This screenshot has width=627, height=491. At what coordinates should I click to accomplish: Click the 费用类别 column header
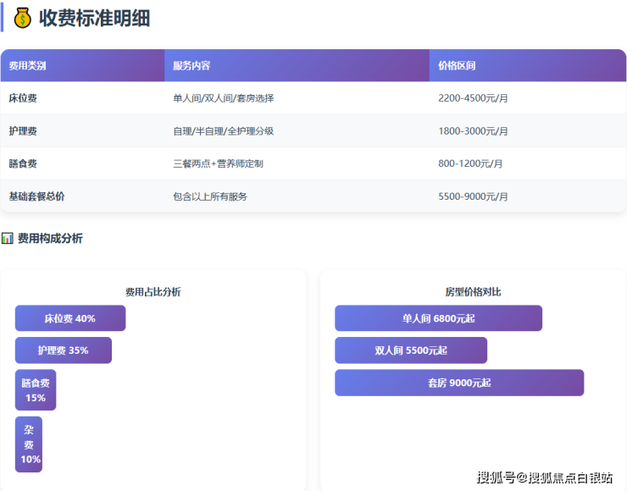coord(27,65)
